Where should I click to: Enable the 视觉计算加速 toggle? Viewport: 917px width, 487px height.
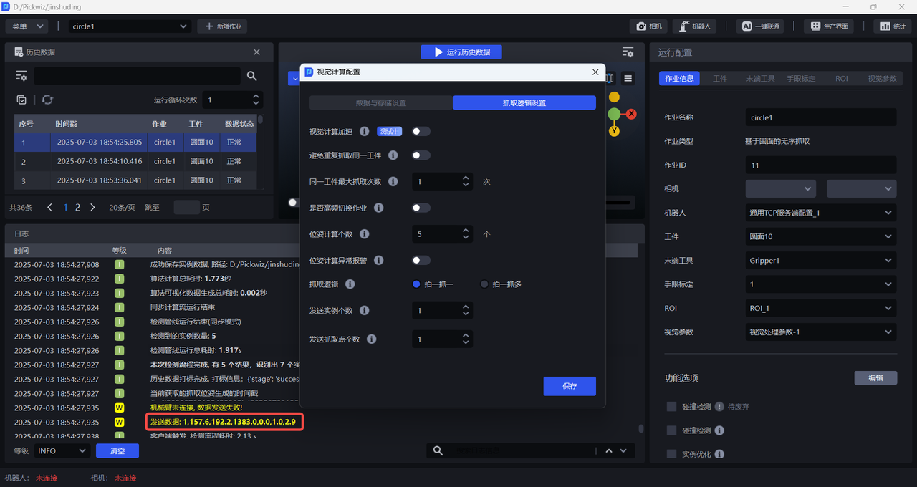pos(421,132)
